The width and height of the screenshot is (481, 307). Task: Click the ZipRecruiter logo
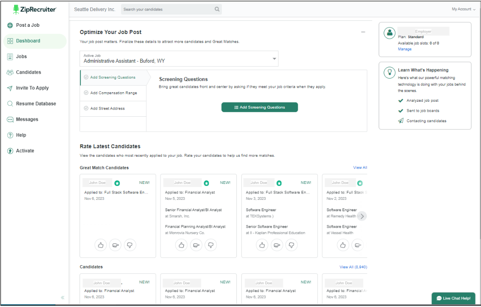[35, 9]
